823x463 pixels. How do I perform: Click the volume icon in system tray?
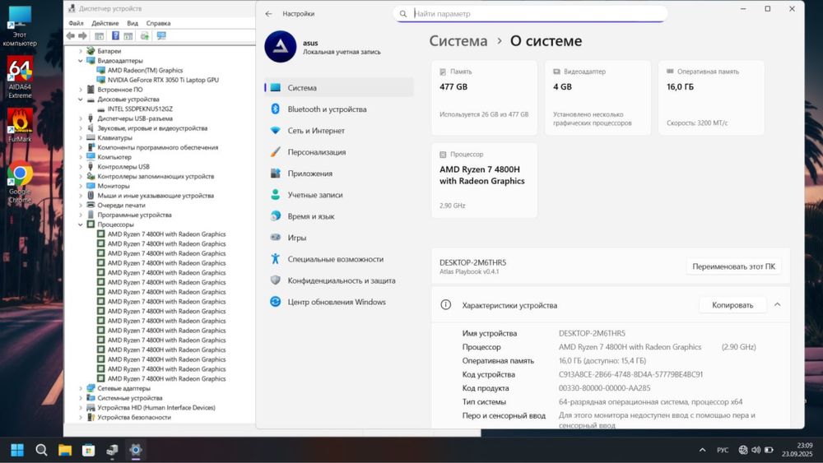point(756,450)
